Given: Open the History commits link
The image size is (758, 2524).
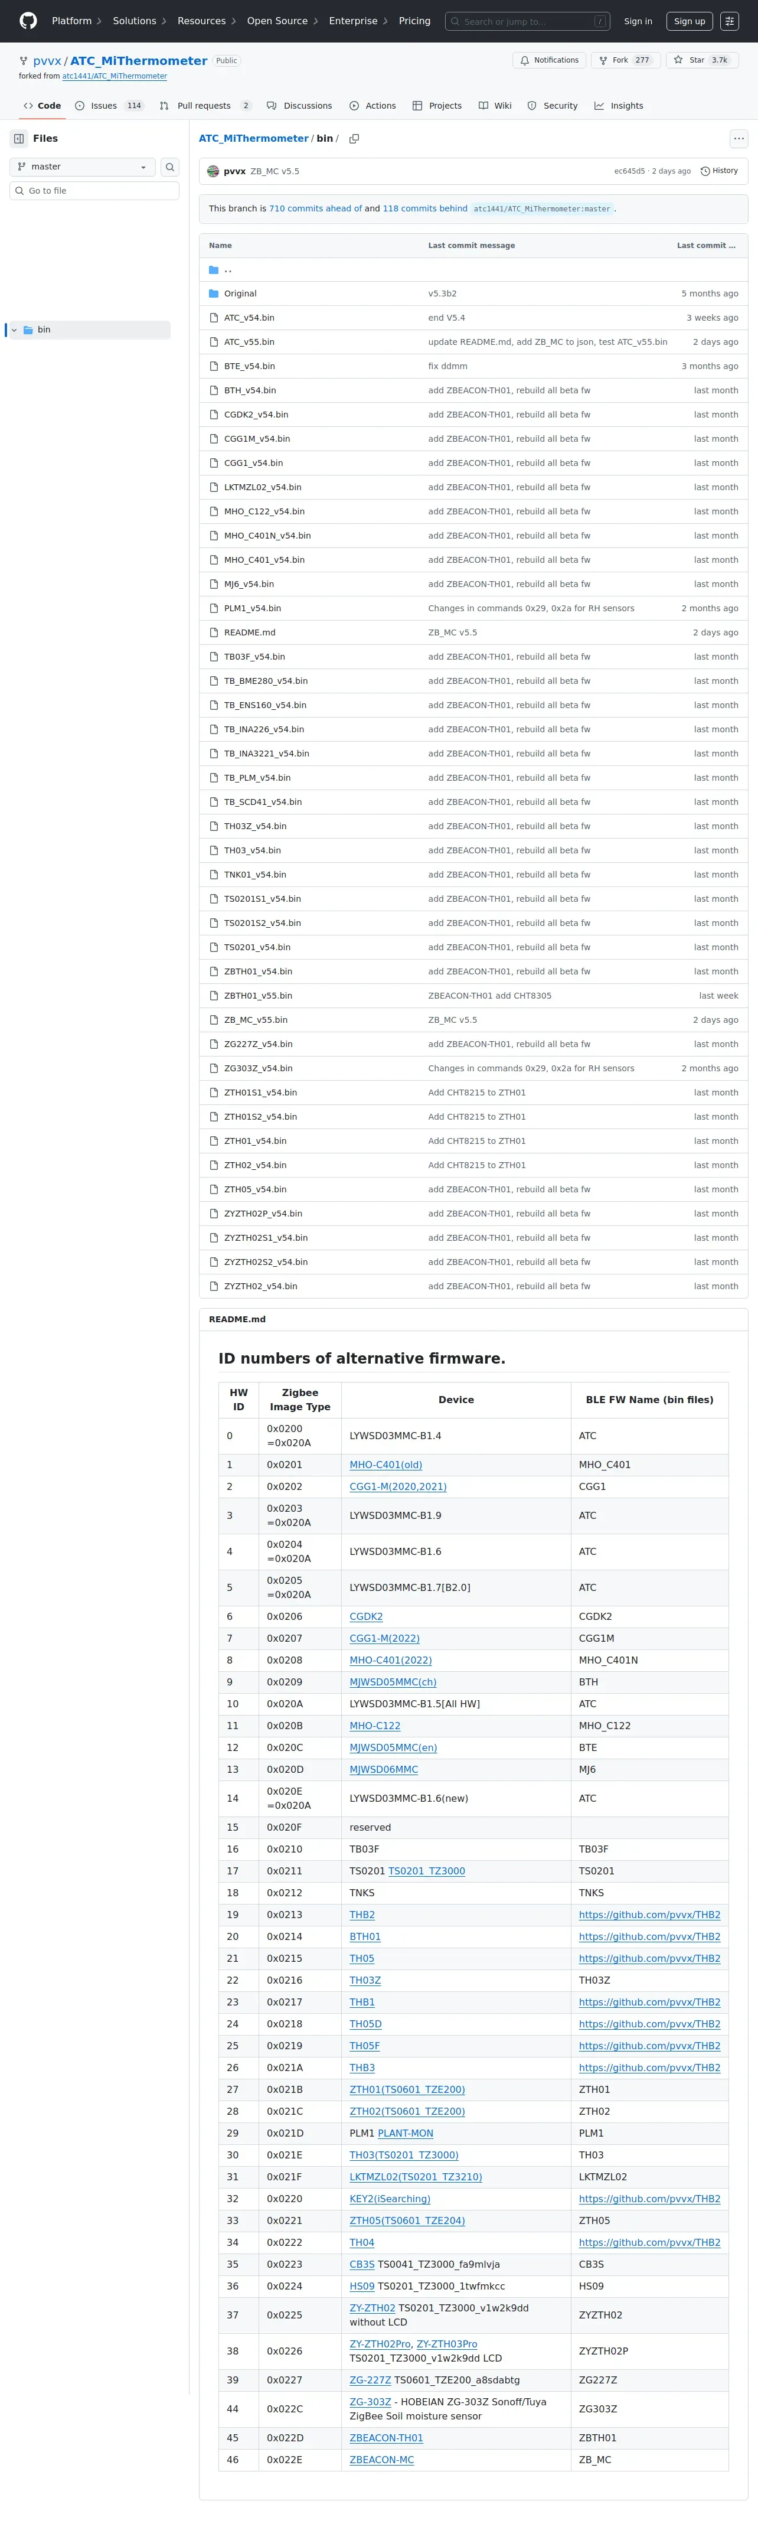Looking at the screenshot, I should click(720, 171).
